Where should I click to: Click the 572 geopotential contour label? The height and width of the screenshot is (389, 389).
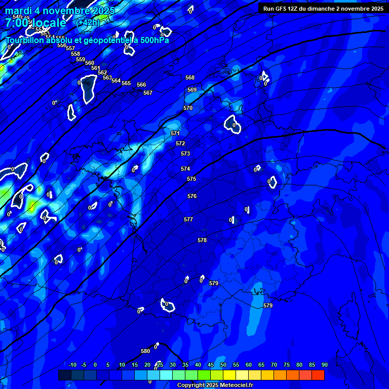click(x=180, y=143)
